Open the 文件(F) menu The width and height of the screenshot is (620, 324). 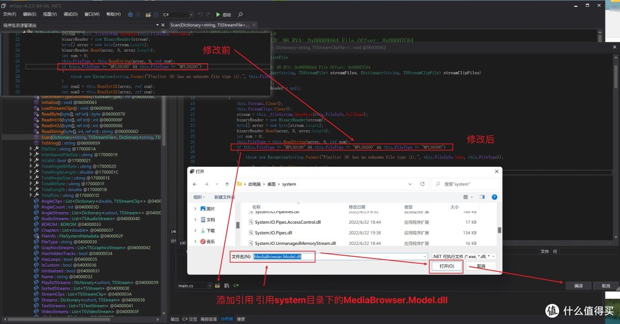point(10,14)
